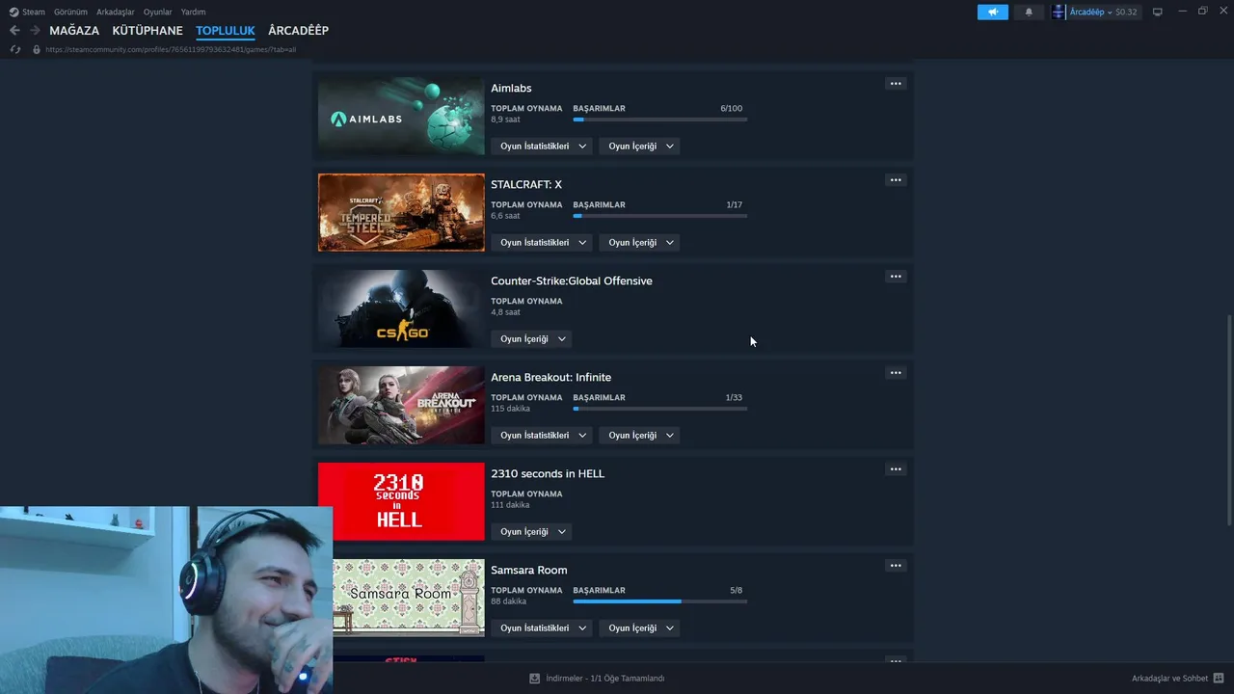Expand Counter-Strike Oyun İçeriği dropdown
The height and width of the screenshot is (694, 1234).
point(532,339)
